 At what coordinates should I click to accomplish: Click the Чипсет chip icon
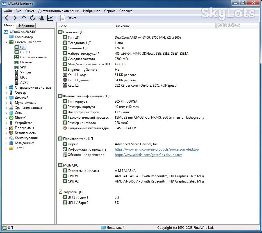tap(17, 72)
